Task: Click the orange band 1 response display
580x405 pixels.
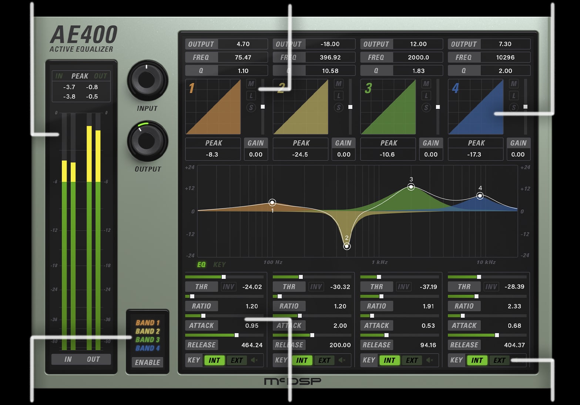Action: point(213,107)
